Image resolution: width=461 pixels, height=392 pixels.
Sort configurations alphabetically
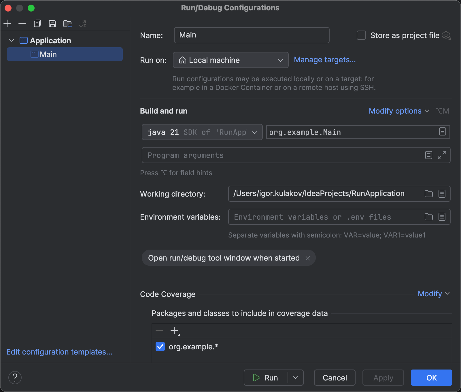coord(83,23)
